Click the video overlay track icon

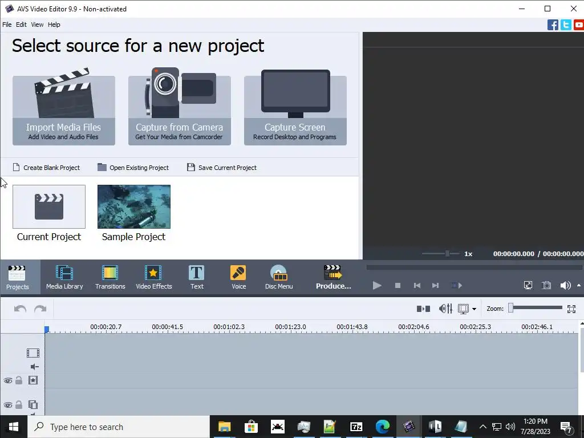[33, 404]
